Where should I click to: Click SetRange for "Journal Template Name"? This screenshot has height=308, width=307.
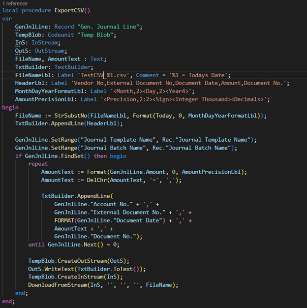click(x=136, y=140)
